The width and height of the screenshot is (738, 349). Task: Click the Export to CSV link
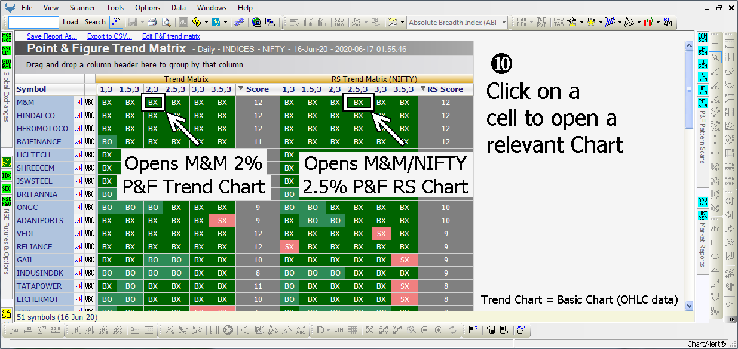(x=109, y=36)
